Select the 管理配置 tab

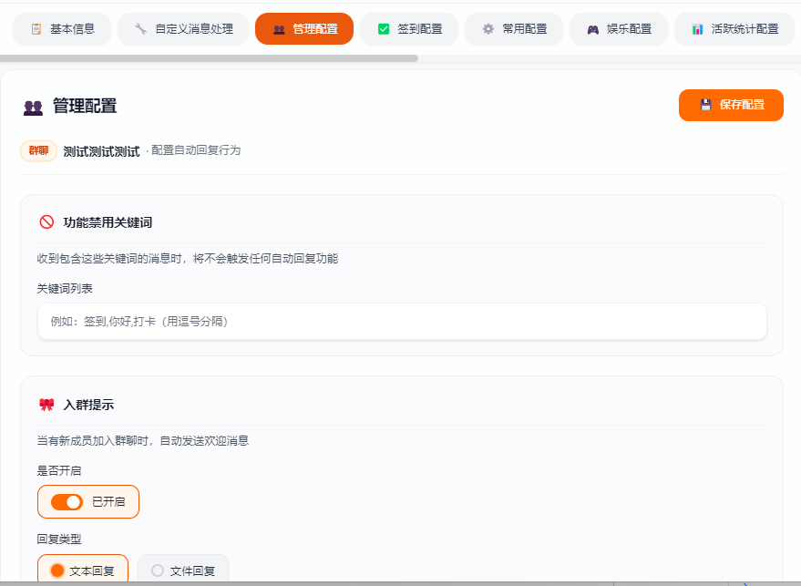click(303, 28)
